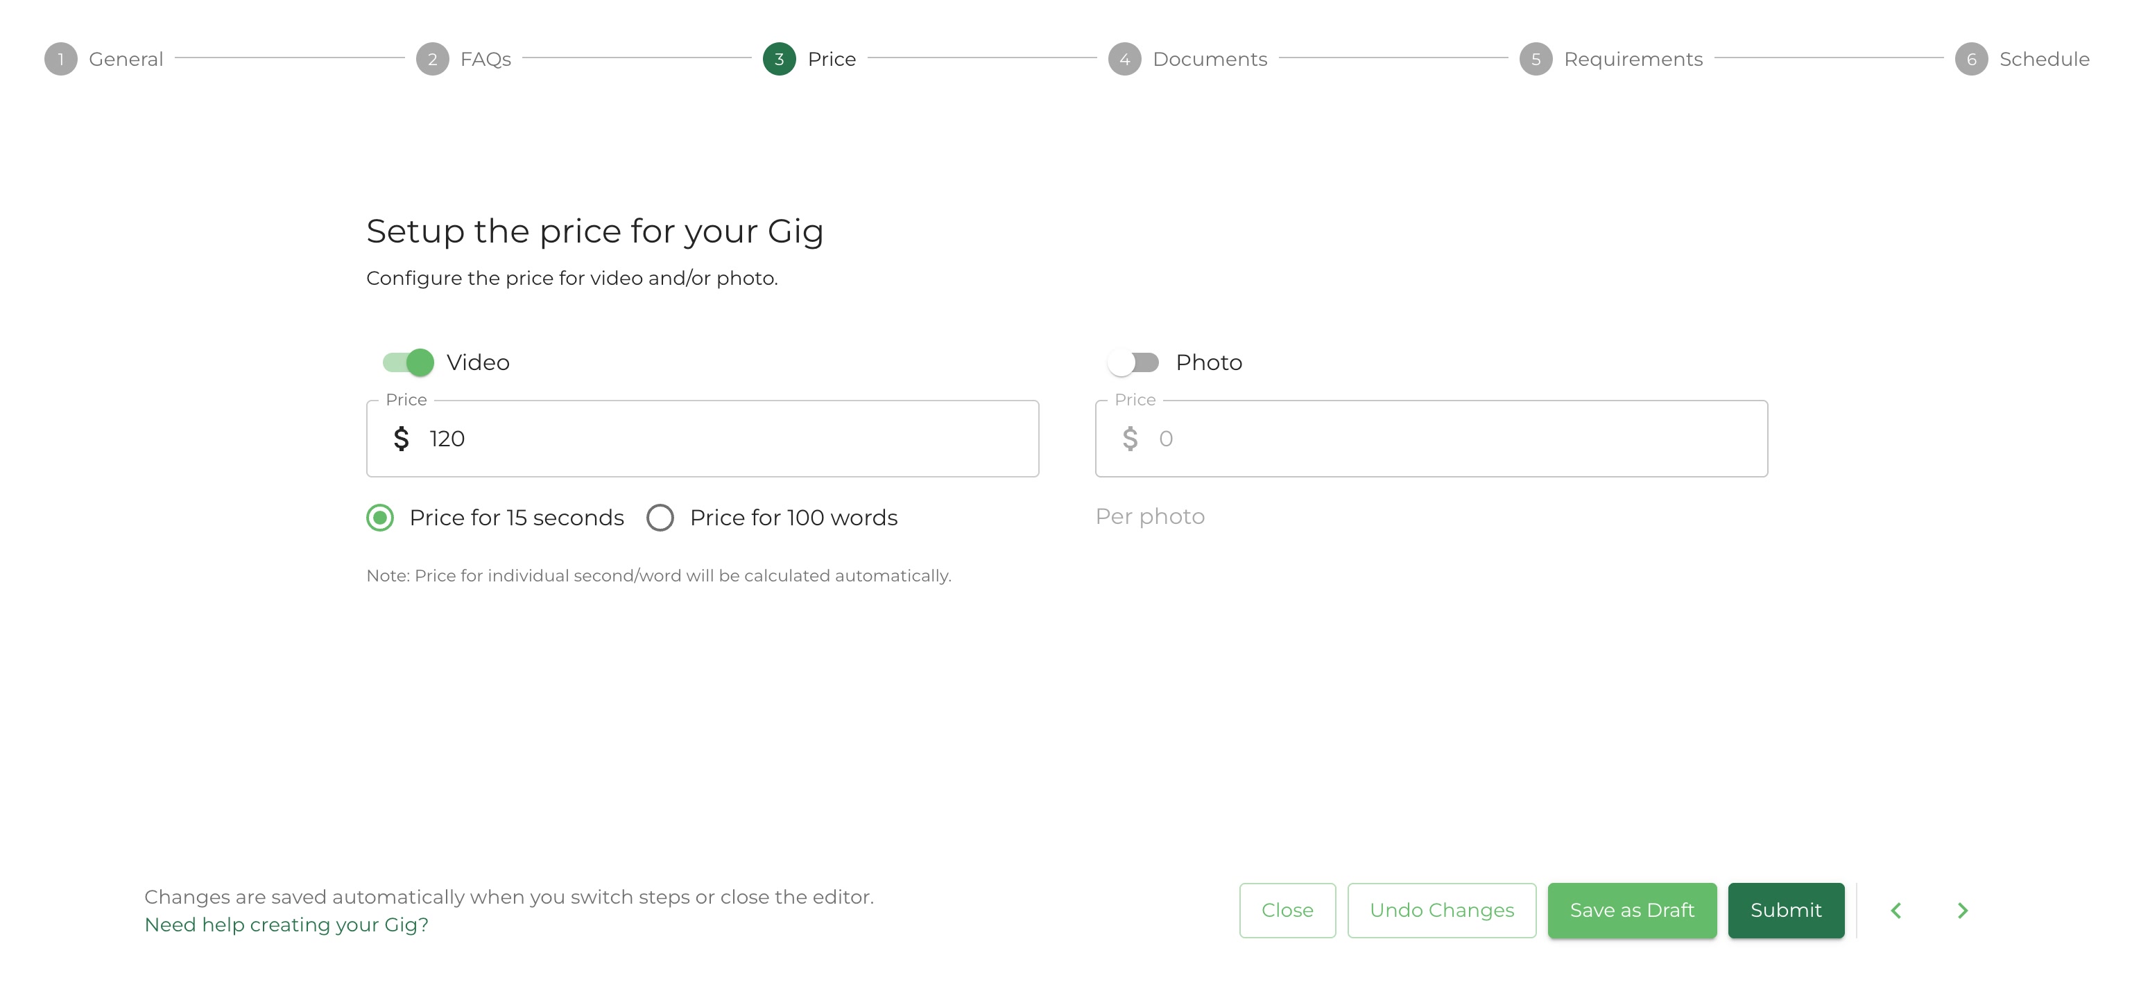Switch to the FAQs step label
This screenshot has height=991, width=2132.
(x=485, y=59)
